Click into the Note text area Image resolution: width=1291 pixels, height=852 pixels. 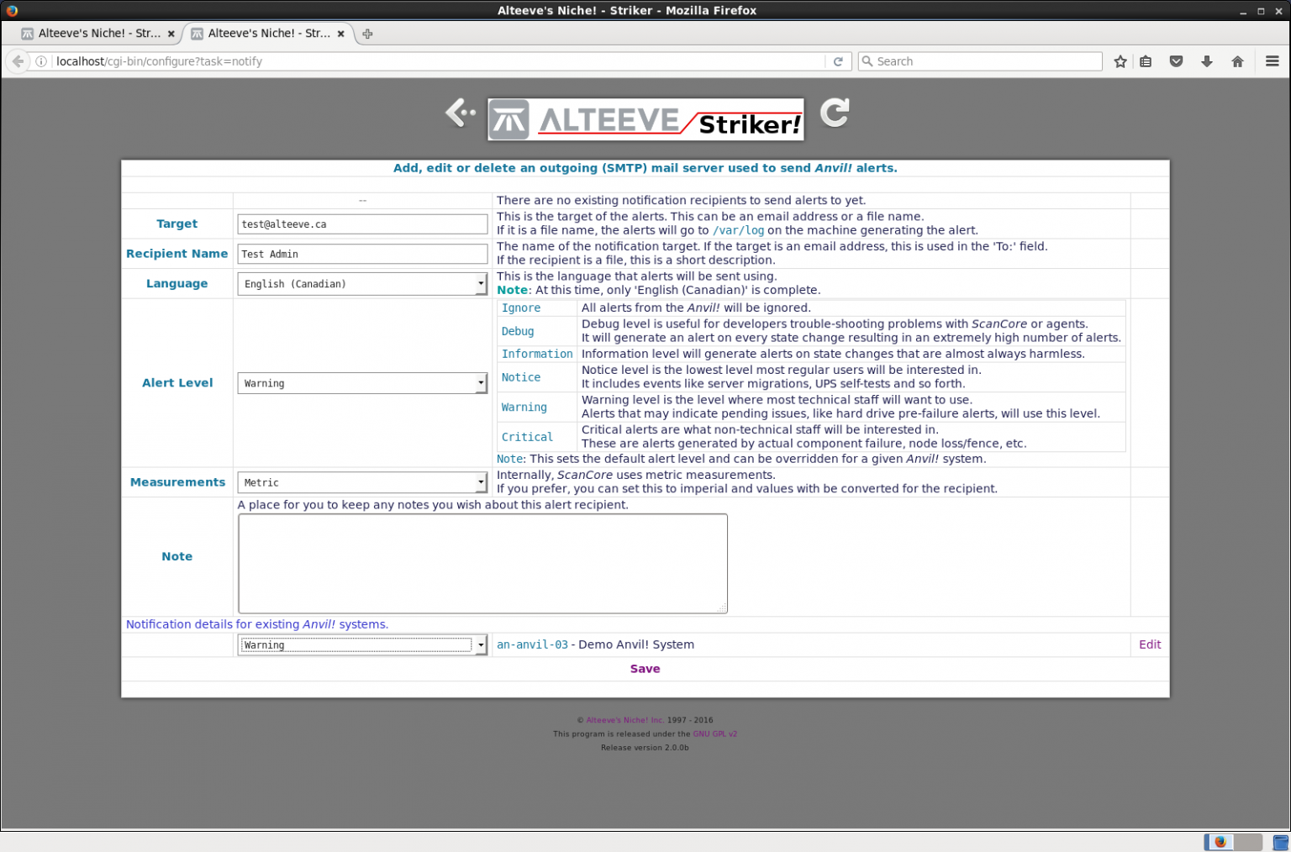pyautogui.click(x=482, y=563)
